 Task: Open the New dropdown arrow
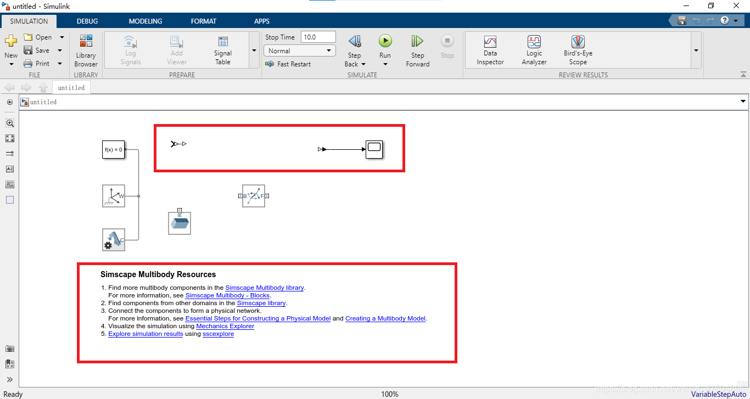click(12, 64)
